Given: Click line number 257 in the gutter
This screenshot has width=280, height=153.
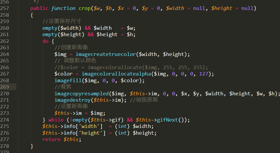Looking at the screenshot, I should 4,8.
